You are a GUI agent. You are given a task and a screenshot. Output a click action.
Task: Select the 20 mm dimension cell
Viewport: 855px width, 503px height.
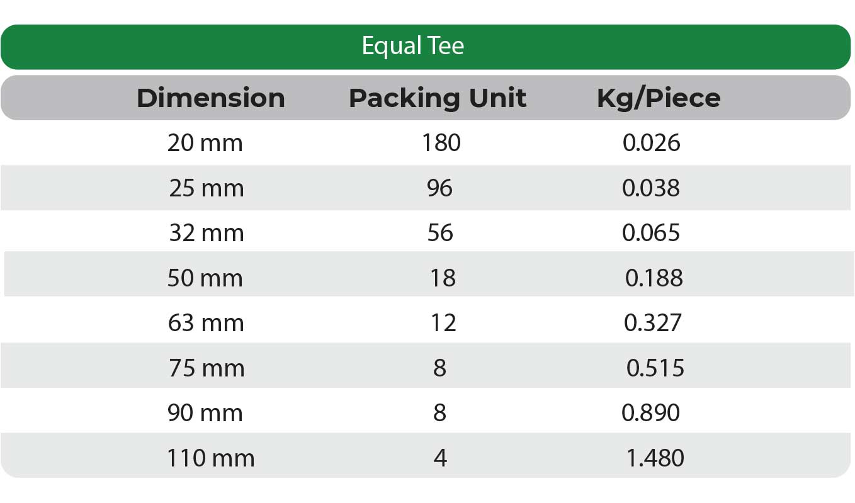click(205, 144)
